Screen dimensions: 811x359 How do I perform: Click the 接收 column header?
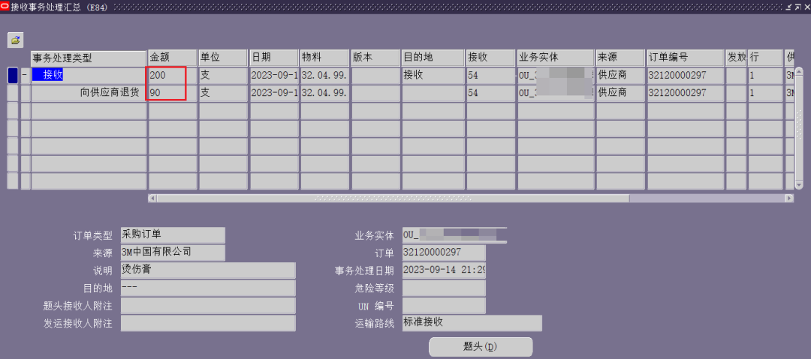(491, 58)
